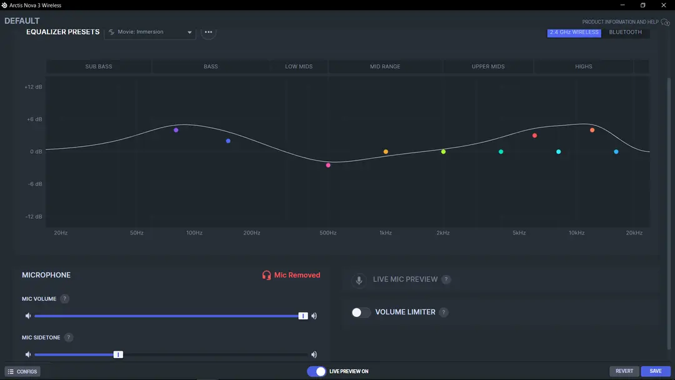Select the Upper Mids band header

(488, 66)
